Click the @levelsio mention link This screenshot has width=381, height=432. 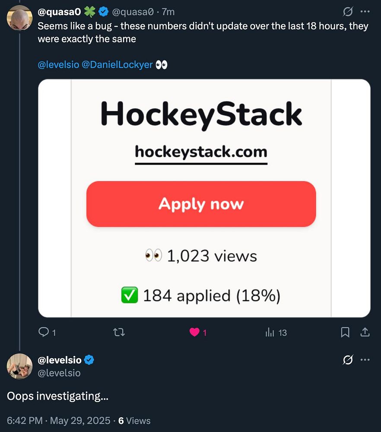[58, 65]
